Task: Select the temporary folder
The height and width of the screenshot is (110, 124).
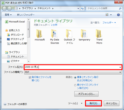Action: point(84,35)
